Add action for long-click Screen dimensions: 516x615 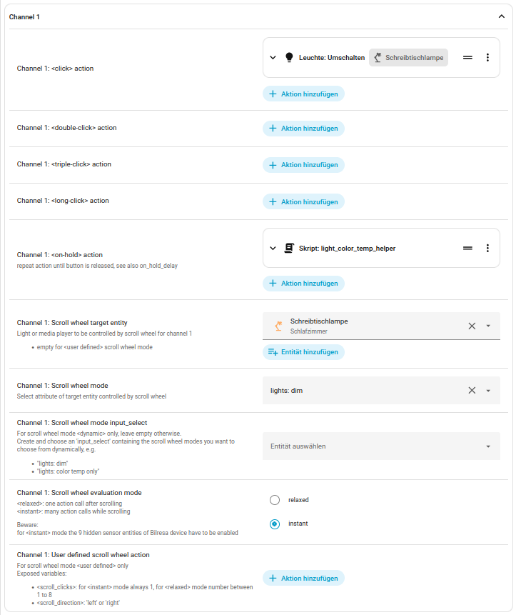tap(304, 202)
